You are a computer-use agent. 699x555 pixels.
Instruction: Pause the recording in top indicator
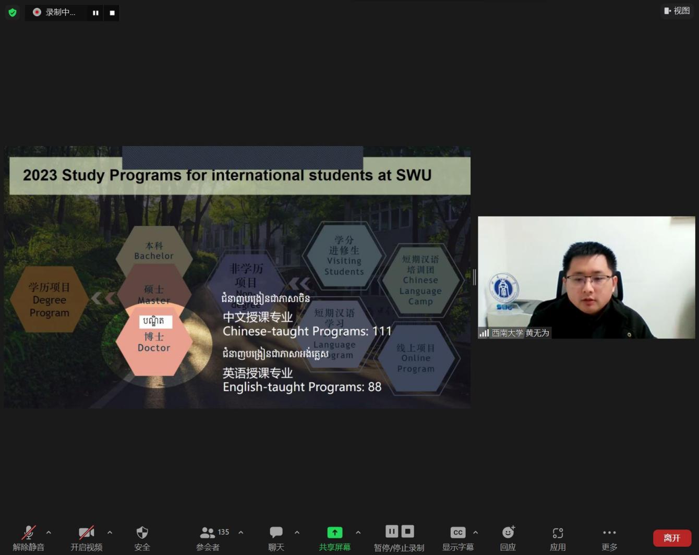point(95,13)
